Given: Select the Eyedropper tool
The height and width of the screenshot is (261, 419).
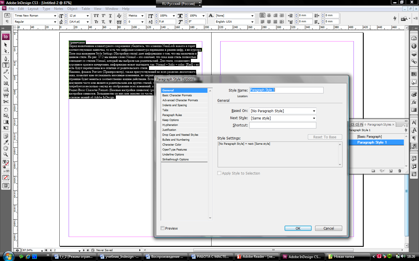Looking at the screenshot, I should click(6, 142).
